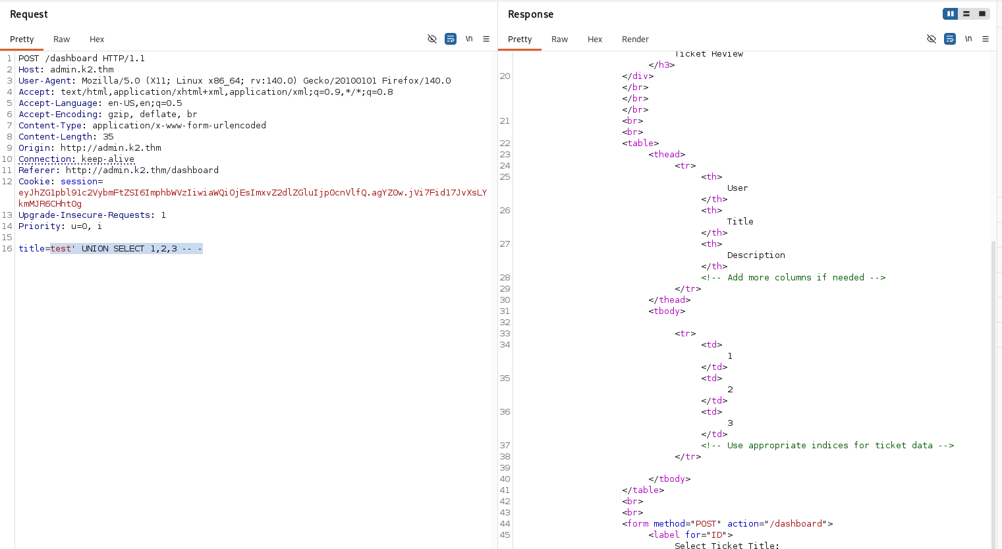The height and width of the screenshot is (549, 1002).
Task: Click the 'Use appropriate indices' comment
Action: (x=827, y=445)
